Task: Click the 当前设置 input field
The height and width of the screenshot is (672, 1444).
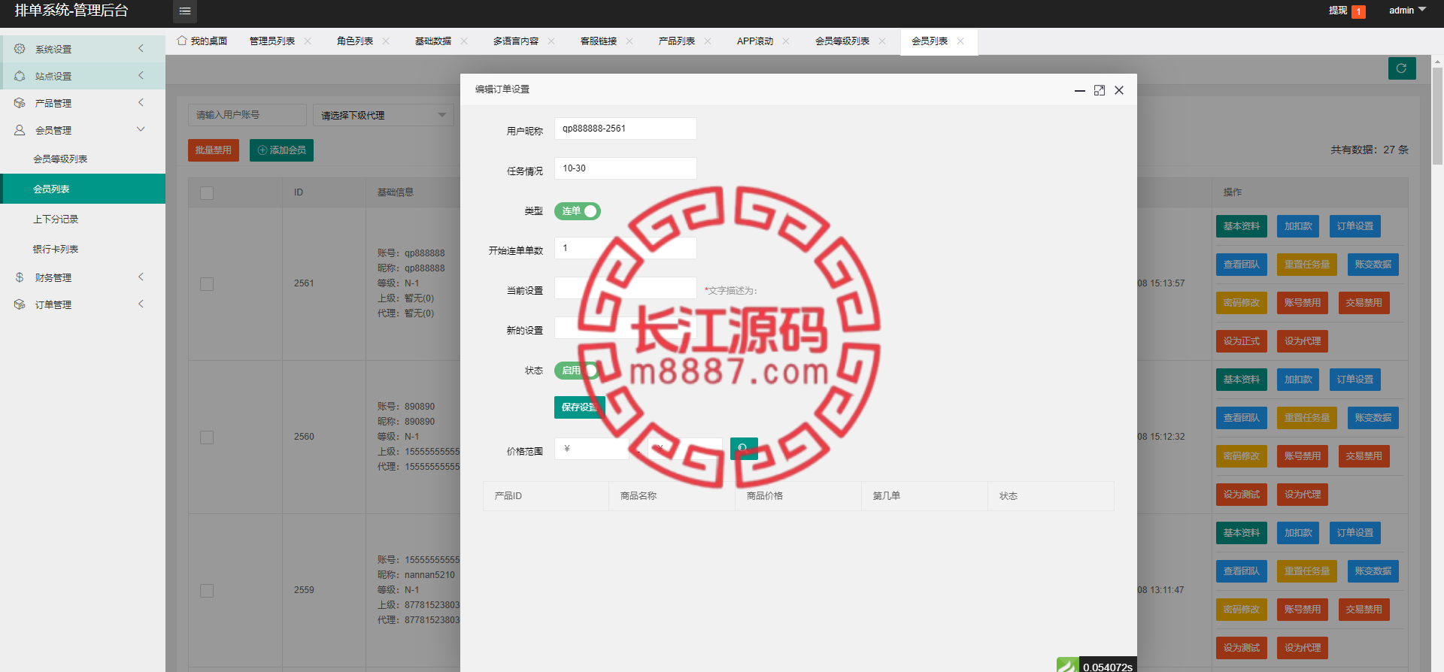Action: (625, 288)
